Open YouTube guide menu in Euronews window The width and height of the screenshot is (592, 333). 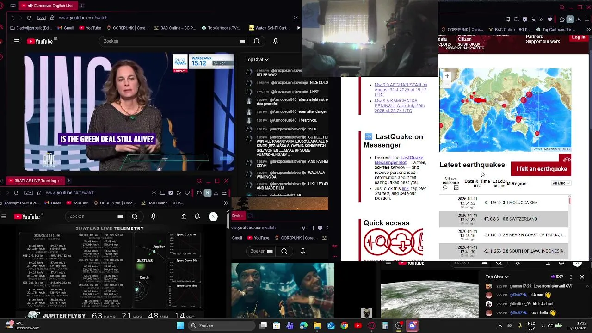(x=17, y=41)
